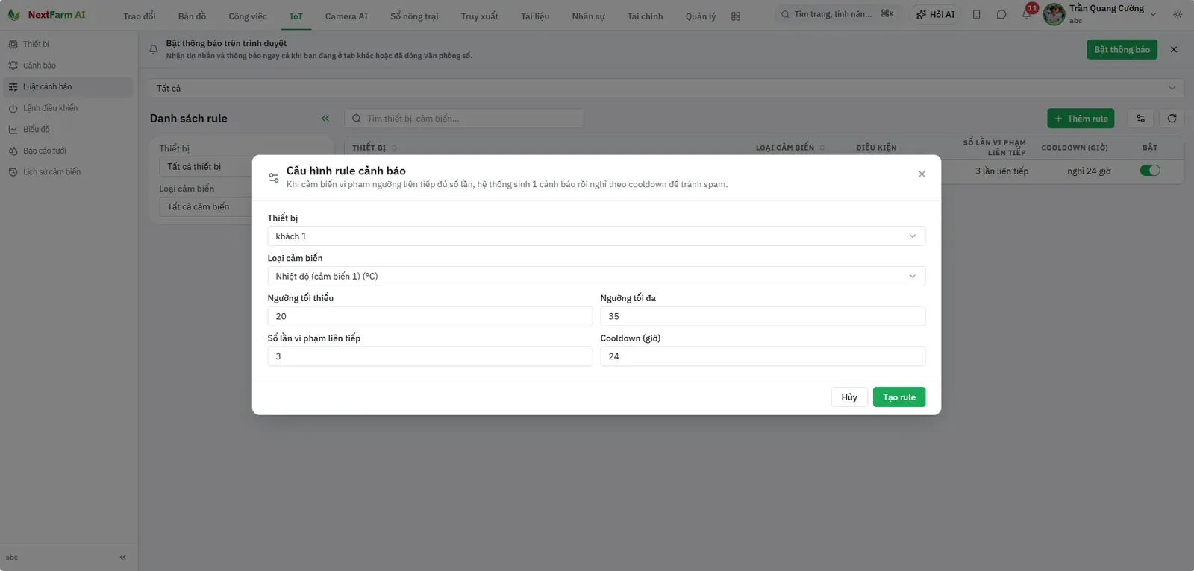The height and width of the screenshot is (571, 1194).
Task: Click the Tạo rule button
Action: pyautogui.click(x=899, y=397)
